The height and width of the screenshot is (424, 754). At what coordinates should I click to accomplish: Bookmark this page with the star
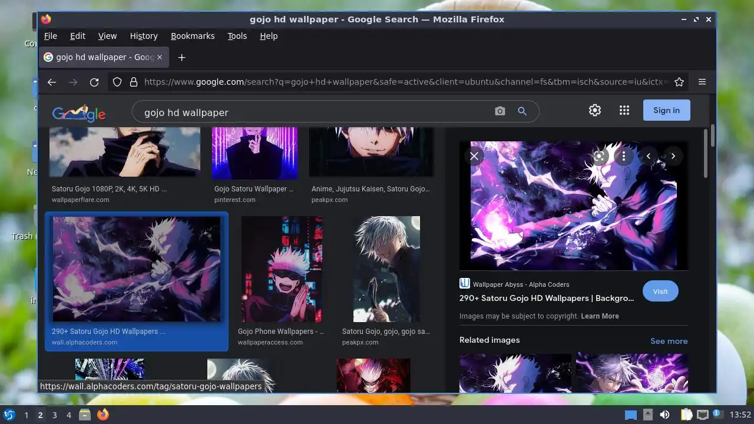tap(679, 82)
